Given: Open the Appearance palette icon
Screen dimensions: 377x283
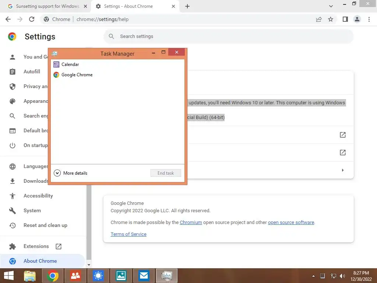Looking at the screenshot, I should (x=12, y=101).
